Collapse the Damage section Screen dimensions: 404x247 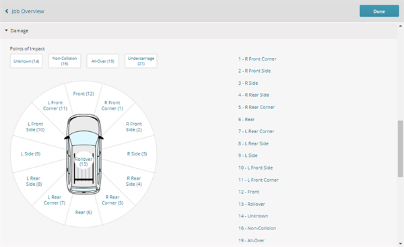tap(17, 31)
